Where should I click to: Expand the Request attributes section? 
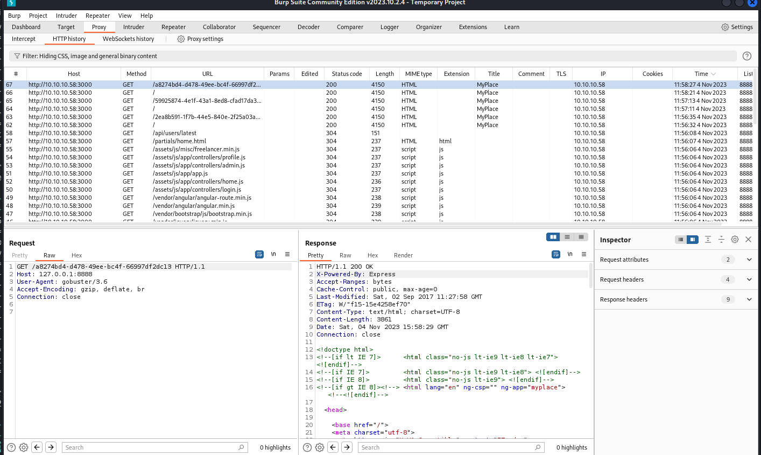click(x=749, y=260)
